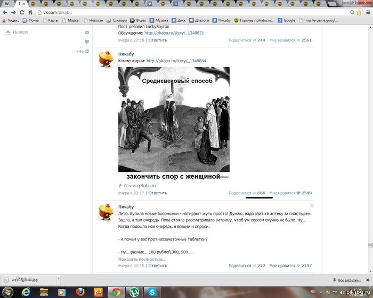The height and width of the screenshot is (298, 373).
Task: Open the Диалоги bookmark
Action: click(199, 20)
